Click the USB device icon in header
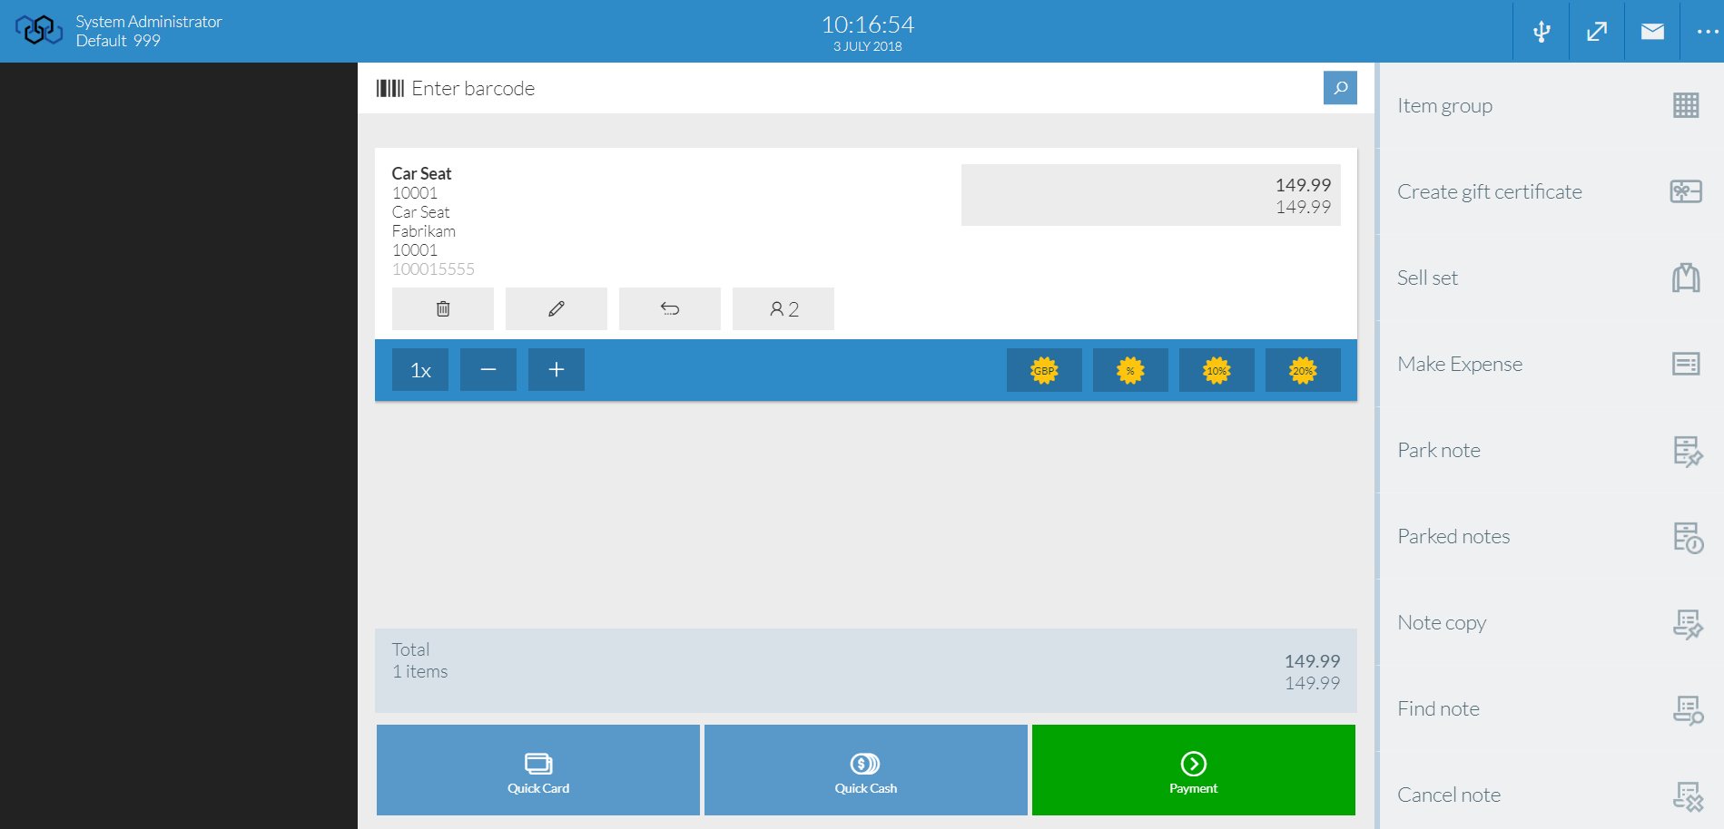The height and width of the screenshot is (829, 1724). (1542, 32)
